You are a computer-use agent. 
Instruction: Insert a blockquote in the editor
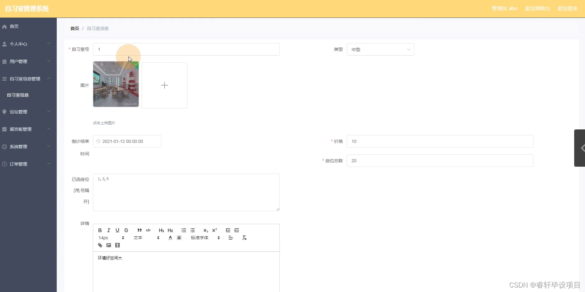[x=140, y=230]
